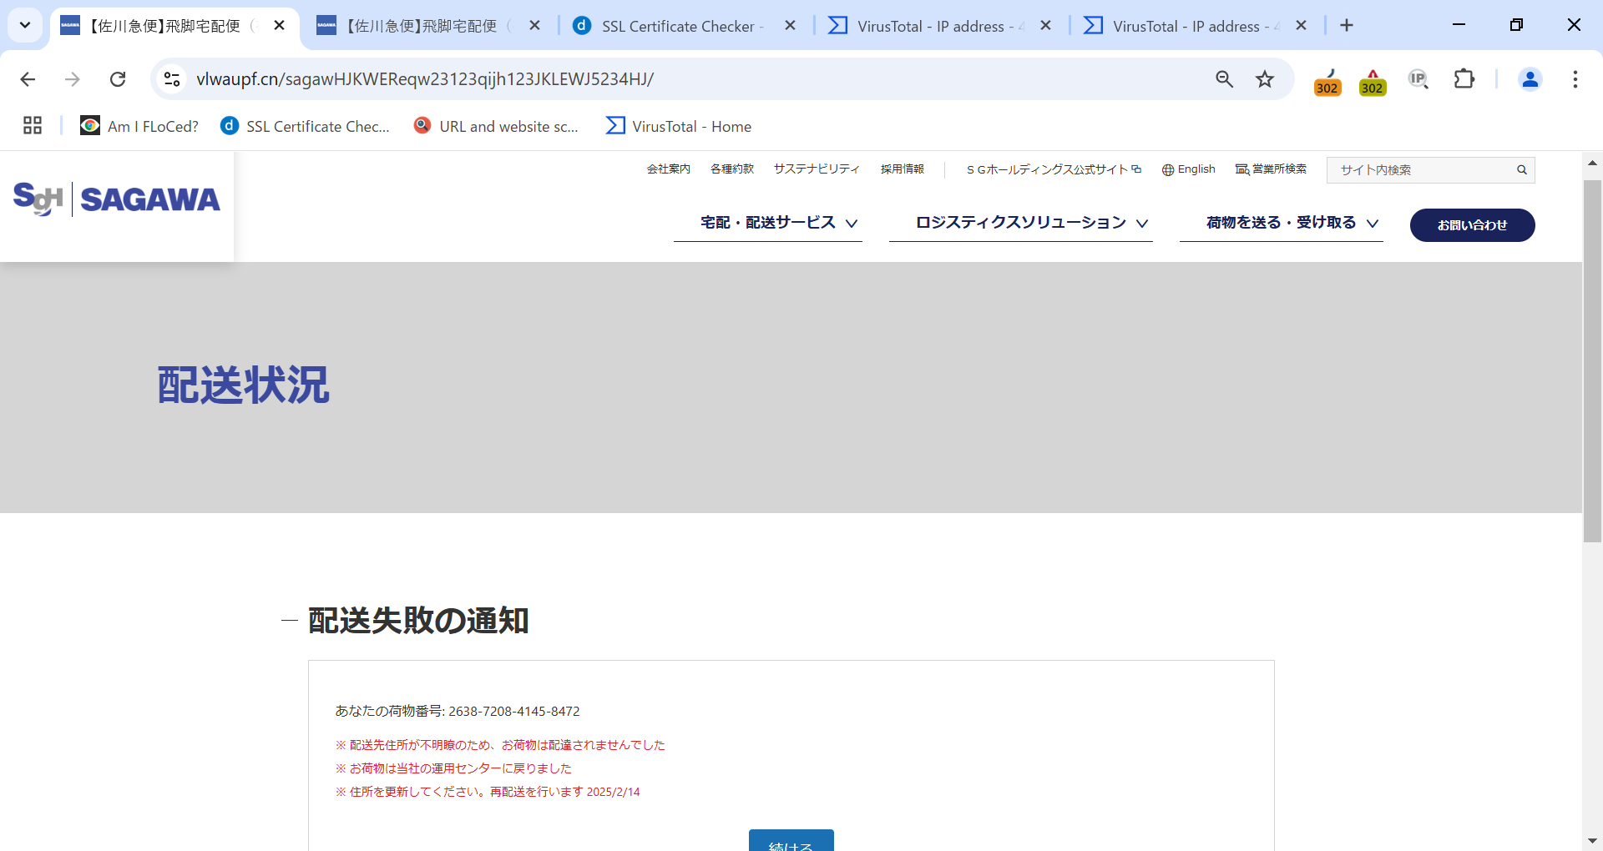Screen dimensions: 1603x851
Task: Open the SSL Certificate Chec... bookmark
Action: tap(306, 126)
